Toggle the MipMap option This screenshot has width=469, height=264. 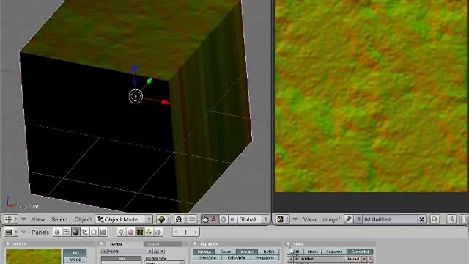click(x=204, y=252)
